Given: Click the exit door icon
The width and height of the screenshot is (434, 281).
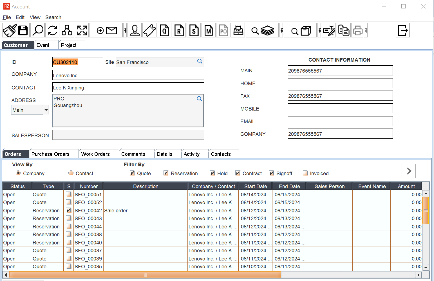Looking at the screenshot, I should (402, 30).
